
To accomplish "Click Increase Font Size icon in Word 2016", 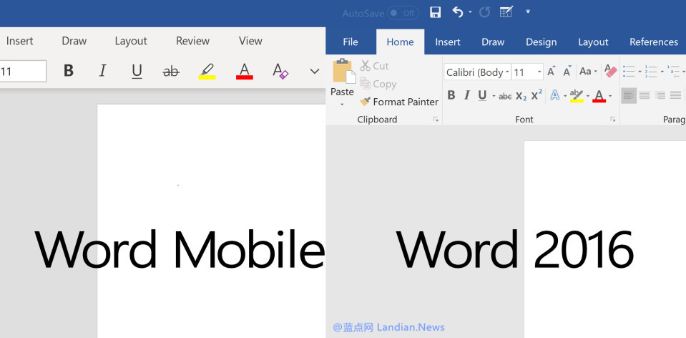I will coord(551,72).
